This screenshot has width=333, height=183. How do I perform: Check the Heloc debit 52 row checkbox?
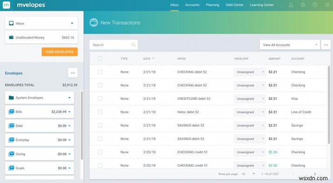point(100,112)
